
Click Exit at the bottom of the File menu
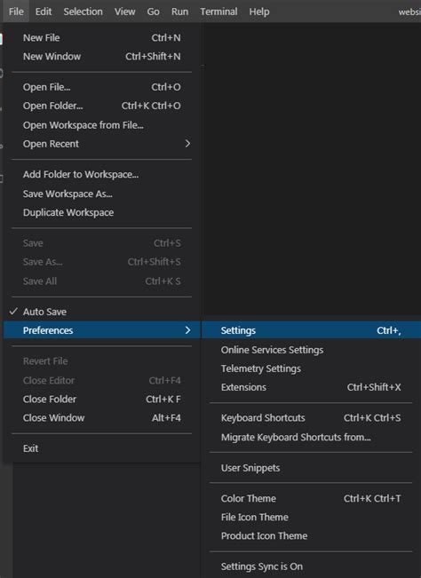pos(102,448)
